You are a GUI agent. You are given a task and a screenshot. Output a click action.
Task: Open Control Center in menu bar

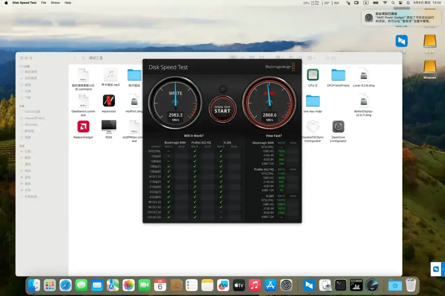coord(400,3)
